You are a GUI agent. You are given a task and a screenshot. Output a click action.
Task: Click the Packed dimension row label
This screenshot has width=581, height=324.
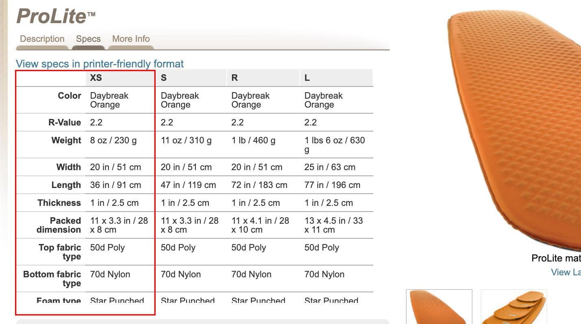59,225
